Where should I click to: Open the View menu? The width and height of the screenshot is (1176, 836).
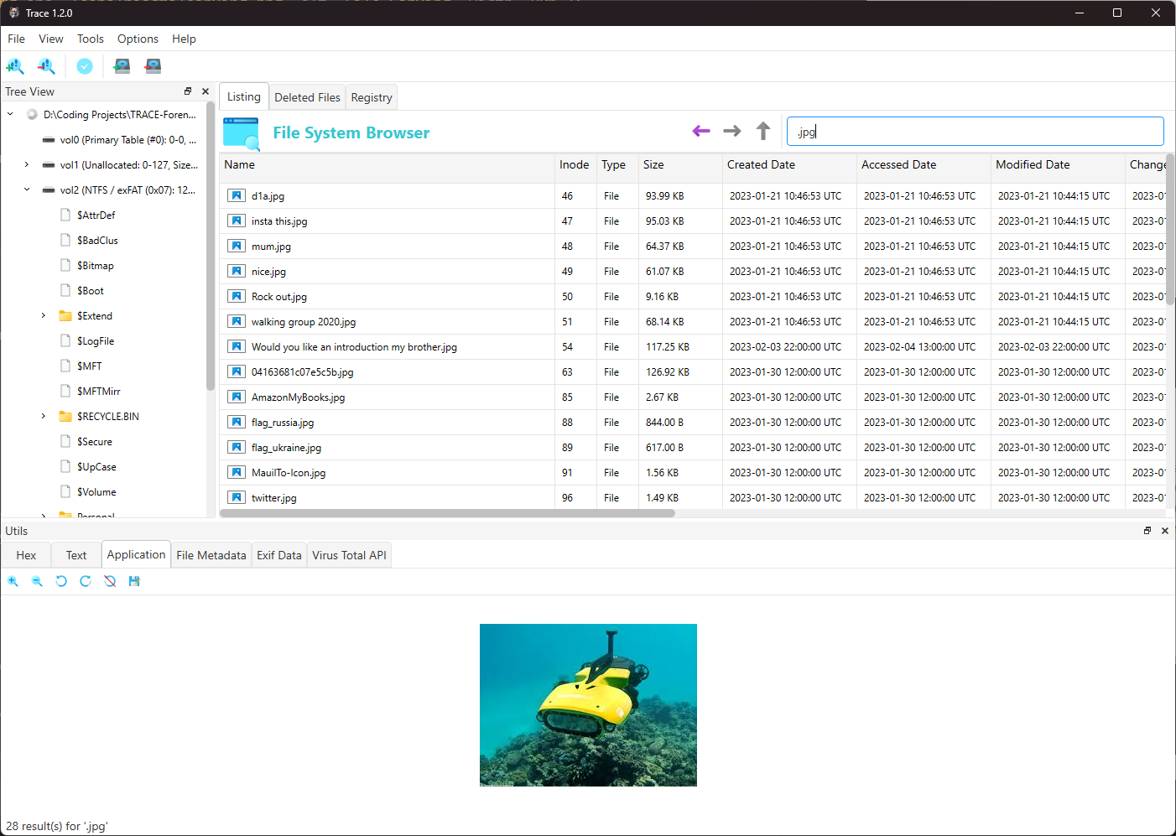click(51, 39)
